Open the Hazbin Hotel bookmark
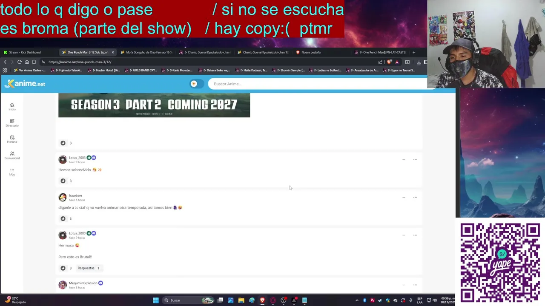The image size is (545, 306). tap(104, 70)
